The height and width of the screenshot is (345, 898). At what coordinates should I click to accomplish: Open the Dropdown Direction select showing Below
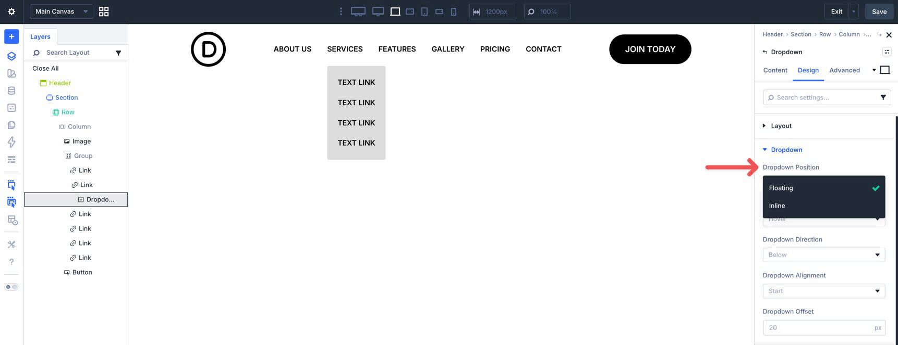click(824, 255)
